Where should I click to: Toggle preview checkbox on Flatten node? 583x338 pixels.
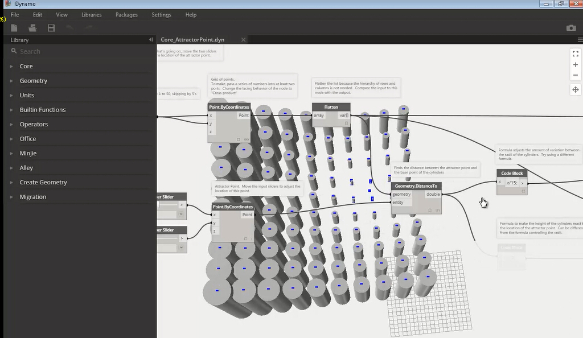(346, 123)
